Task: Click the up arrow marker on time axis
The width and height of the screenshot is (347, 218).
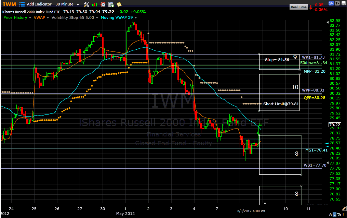Action: click(x=265, y=203)
